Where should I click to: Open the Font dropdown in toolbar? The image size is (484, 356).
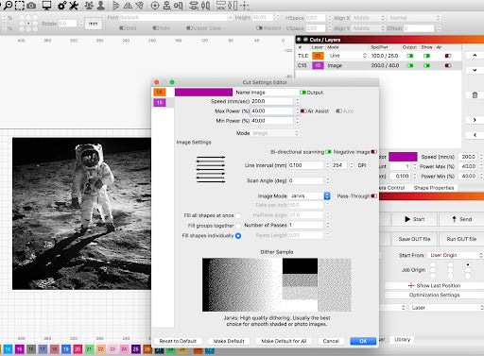tap(176, 18)
